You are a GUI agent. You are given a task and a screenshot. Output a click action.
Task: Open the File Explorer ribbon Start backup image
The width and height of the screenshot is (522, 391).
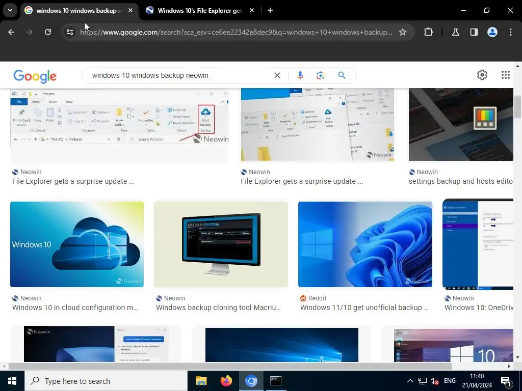pos(119,126)
